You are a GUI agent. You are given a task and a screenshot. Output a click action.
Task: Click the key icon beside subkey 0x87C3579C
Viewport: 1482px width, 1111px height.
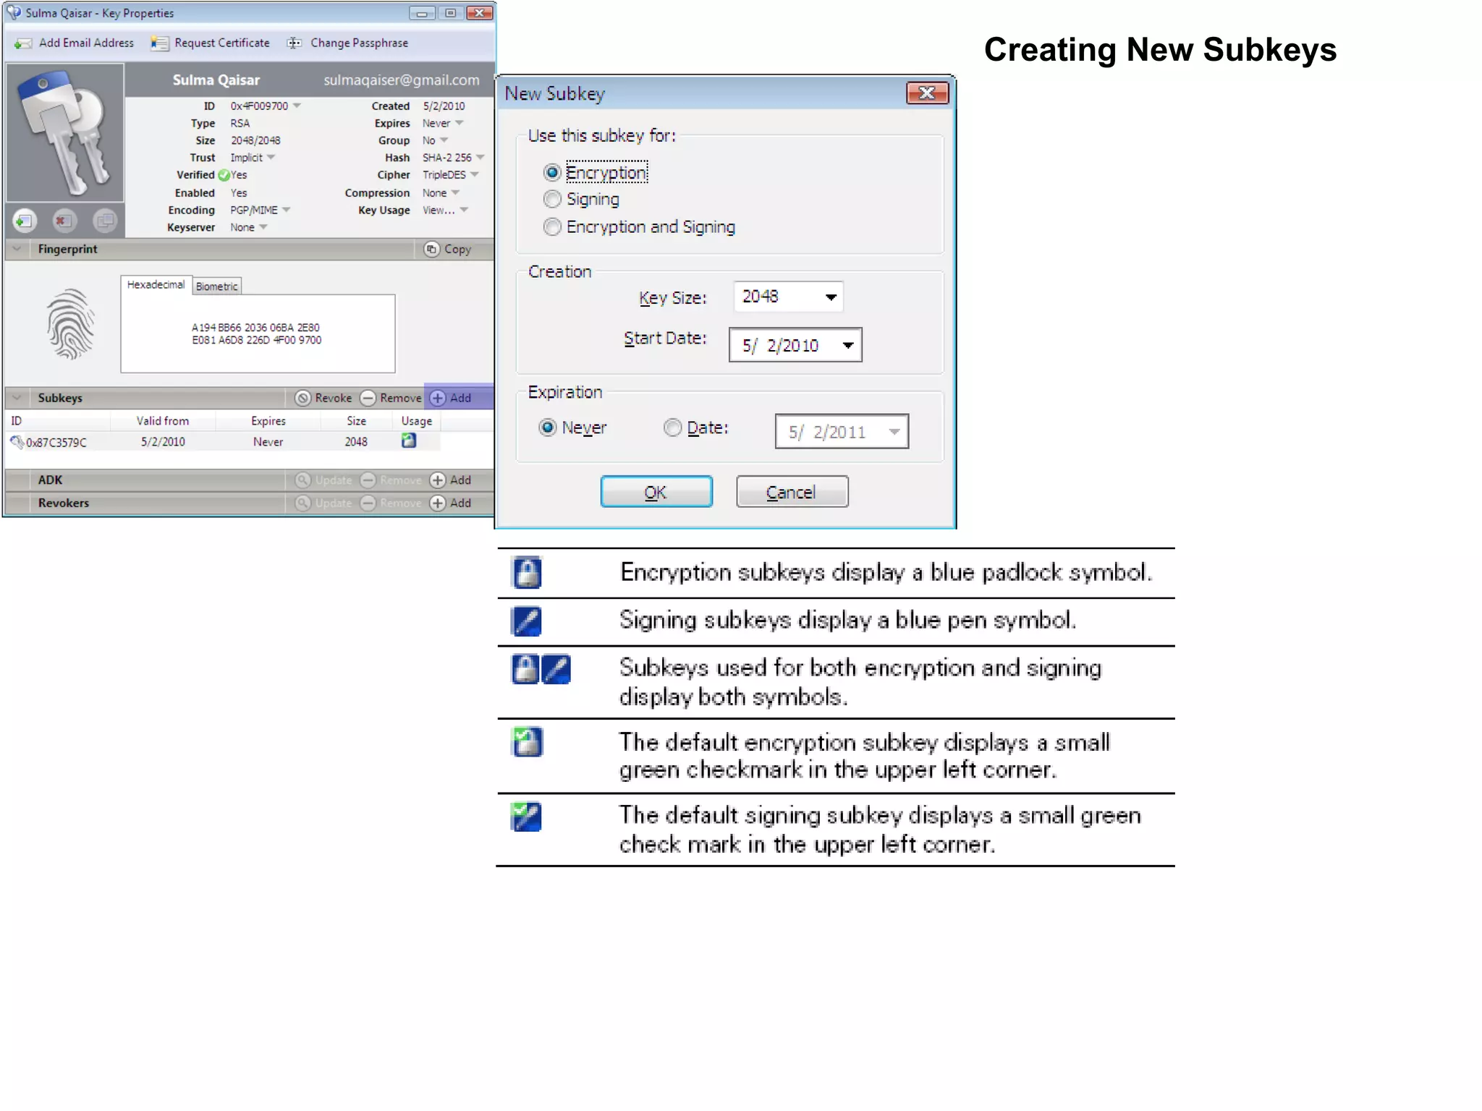pos(17,441)
